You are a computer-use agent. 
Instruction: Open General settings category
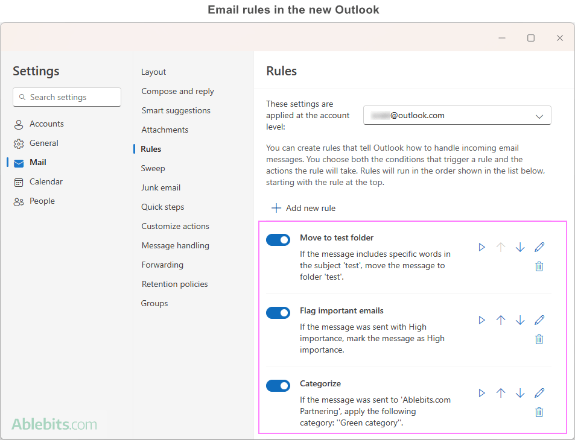click(36, 143)
